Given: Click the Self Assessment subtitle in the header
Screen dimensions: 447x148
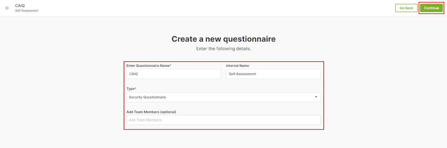Looking at the screenshot, I should tap(27, 11).
